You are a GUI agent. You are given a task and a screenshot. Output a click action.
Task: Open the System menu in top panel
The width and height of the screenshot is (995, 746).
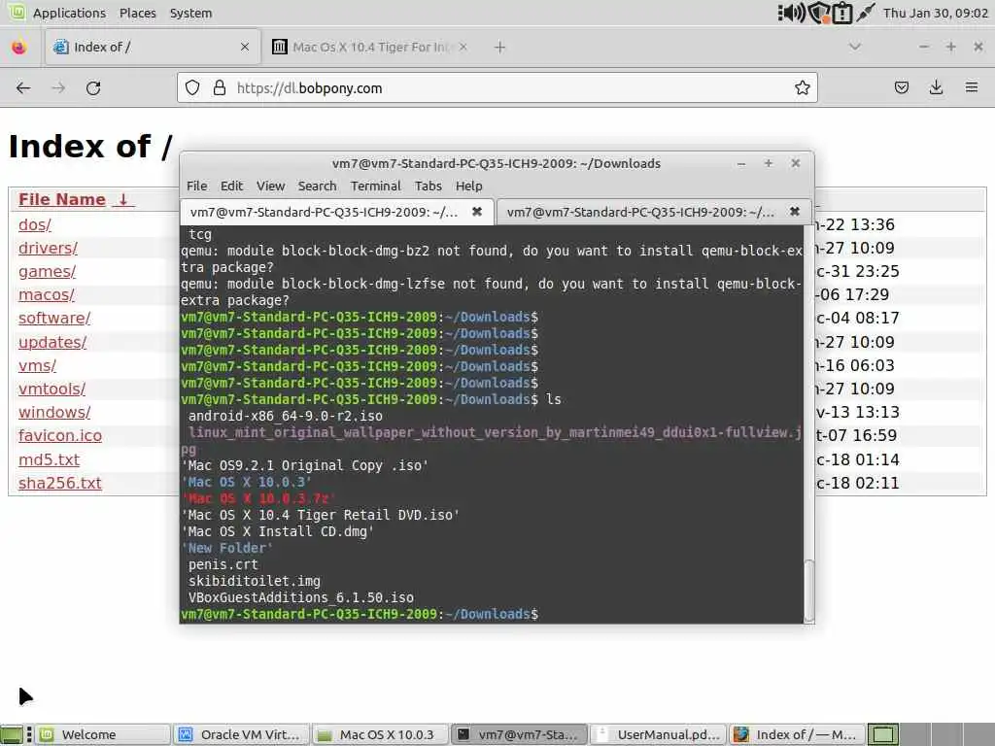pyautogui.click(x=191, y=13)
